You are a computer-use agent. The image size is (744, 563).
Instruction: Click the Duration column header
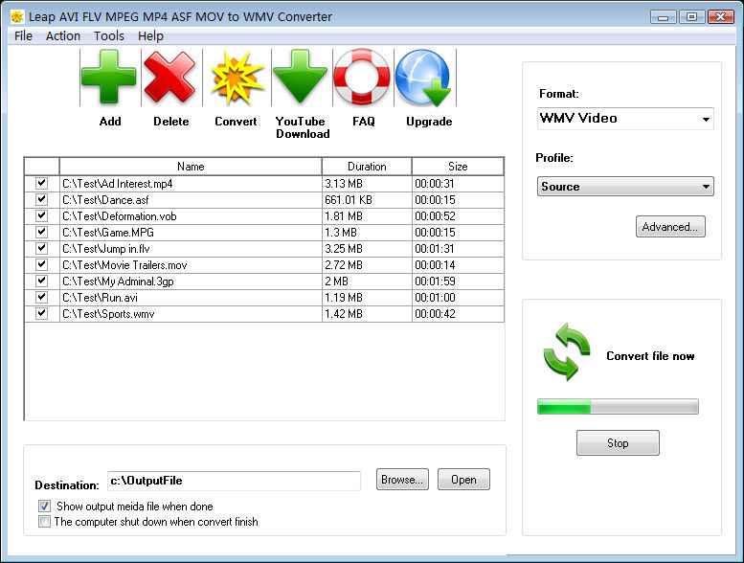[367, 167]
